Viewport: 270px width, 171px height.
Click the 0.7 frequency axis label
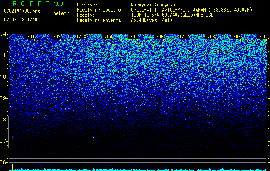click(x=3, y=141)
